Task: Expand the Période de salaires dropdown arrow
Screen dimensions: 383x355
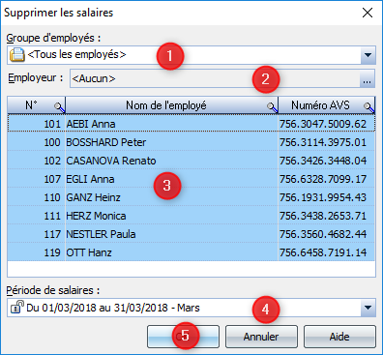Action: [368, 308]
